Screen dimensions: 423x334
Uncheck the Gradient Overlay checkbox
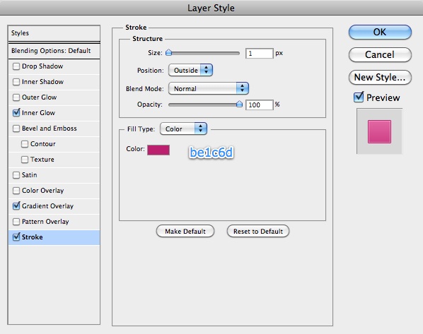tap(16, 206)
